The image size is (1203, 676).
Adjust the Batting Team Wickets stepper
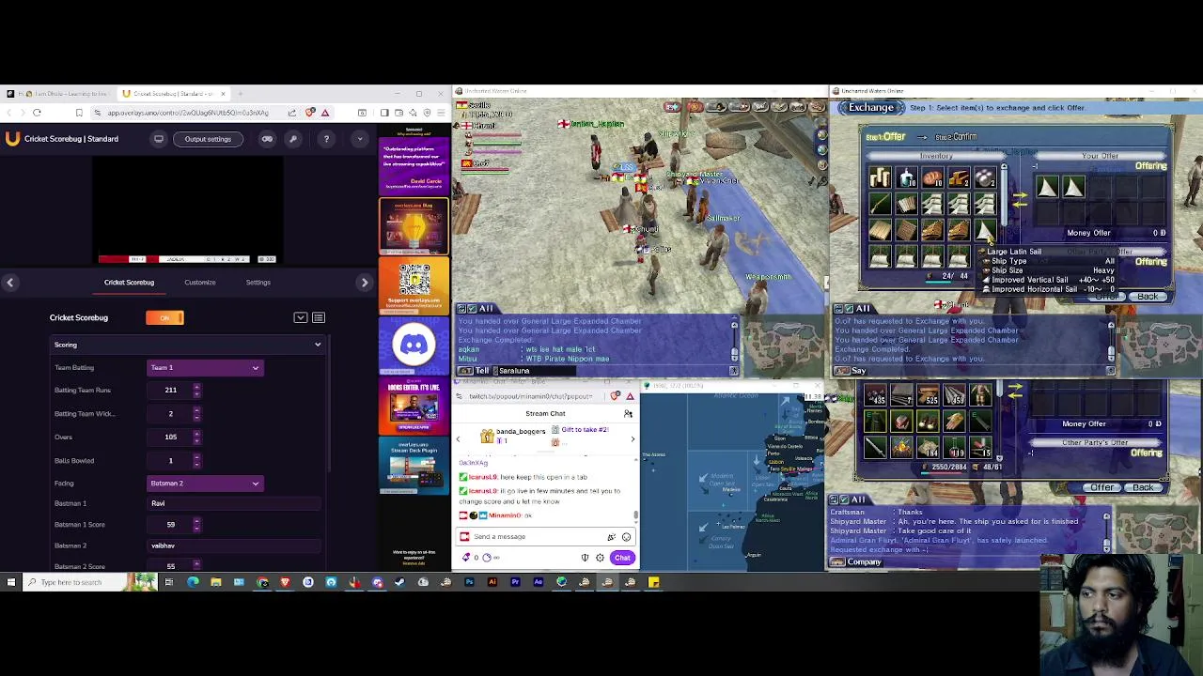pos(196,413)
